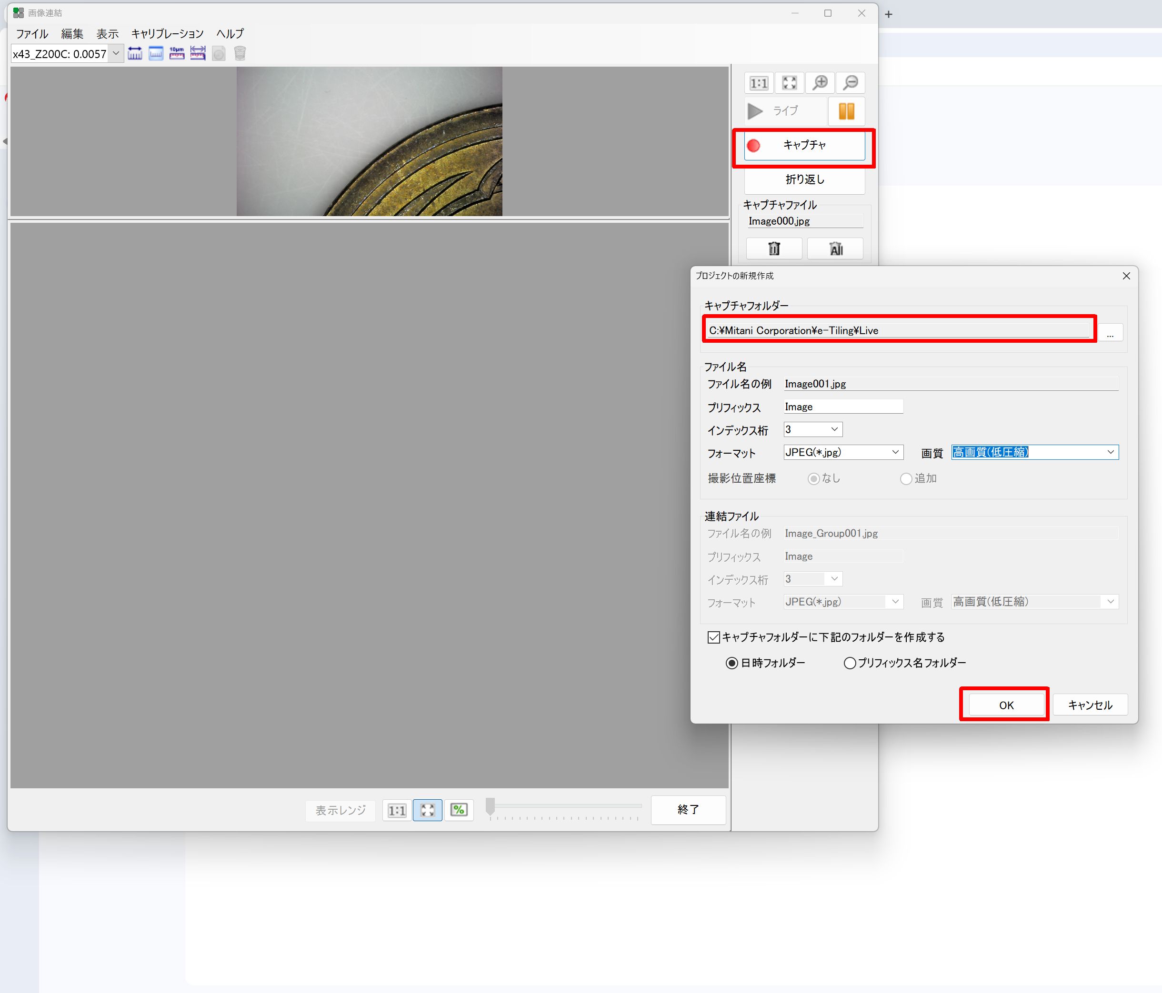The width and height of the screenshot is (1162, 993).
Task: Set preview zoom to 1:1 in side panel
Action: click(x=759, y=83)
